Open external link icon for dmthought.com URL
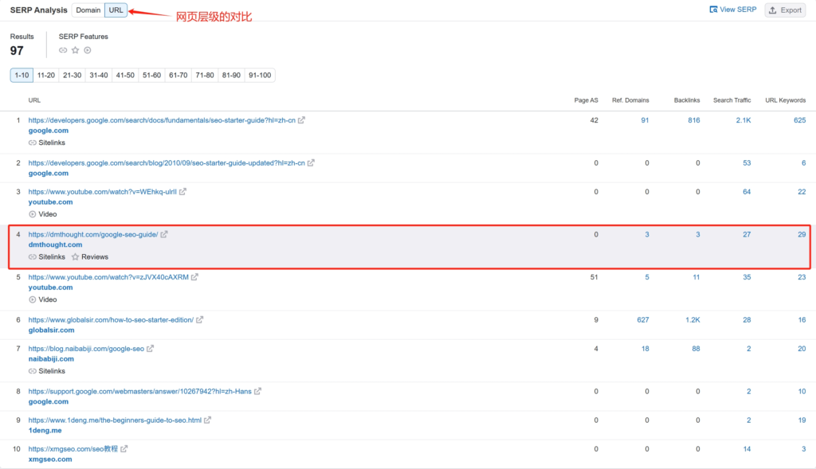This screenshot has height=469, width=816. 164,235
